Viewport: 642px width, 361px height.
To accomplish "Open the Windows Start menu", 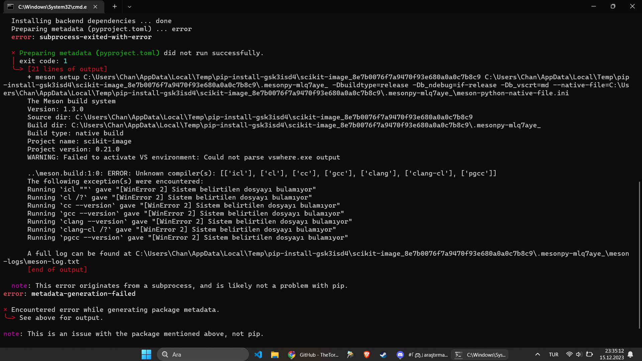I will [x=146, y=355].
